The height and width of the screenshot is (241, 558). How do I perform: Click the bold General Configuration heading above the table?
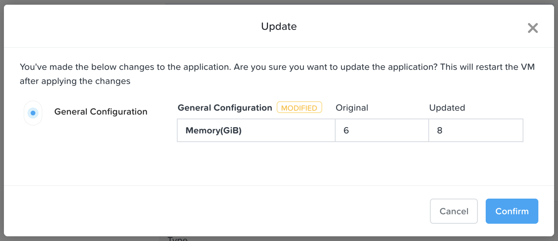click(225, 108)
